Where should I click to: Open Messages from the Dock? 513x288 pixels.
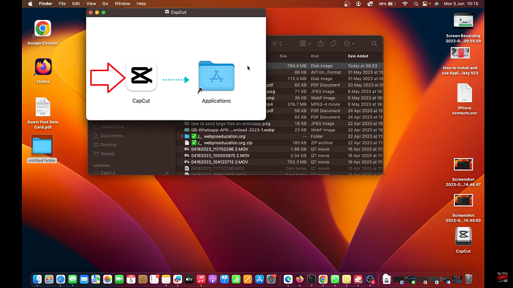click(x=73, y=279)
